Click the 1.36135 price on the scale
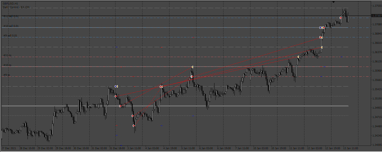Screen dimensions: 382x152 pyautogui.click(x=377, y=62)
